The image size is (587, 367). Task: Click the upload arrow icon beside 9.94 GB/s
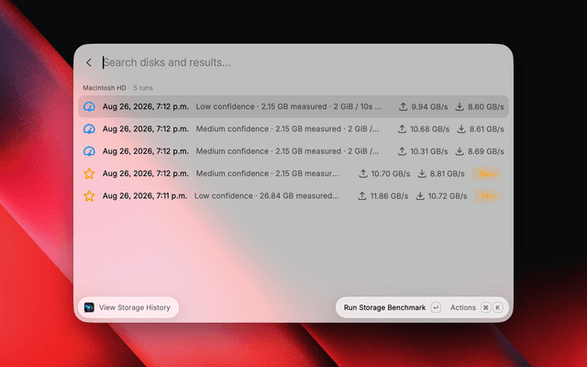click(x=403, y=106)
